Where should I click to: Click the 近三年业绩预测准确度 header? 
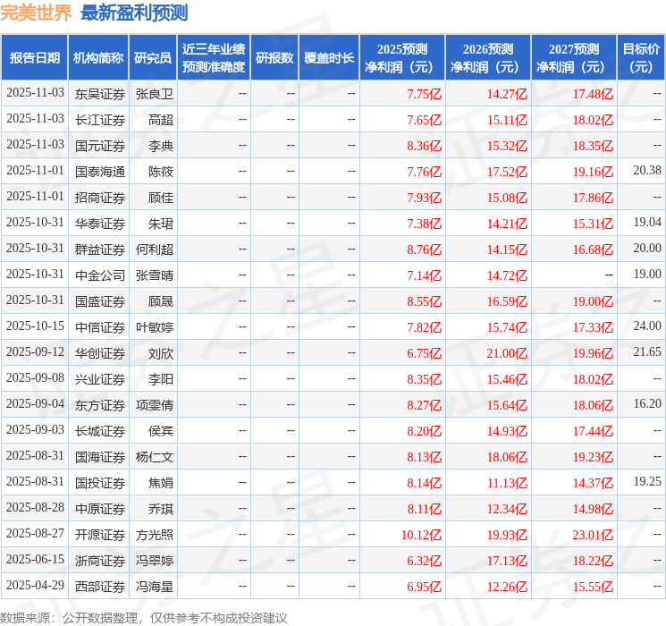tap(214, 58)
